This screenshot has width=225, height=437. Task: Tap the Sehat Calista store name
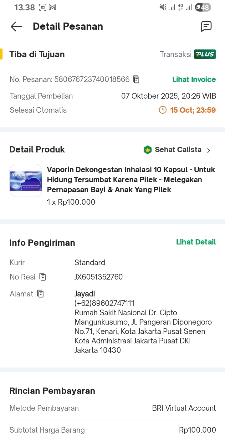pos(178,150)
